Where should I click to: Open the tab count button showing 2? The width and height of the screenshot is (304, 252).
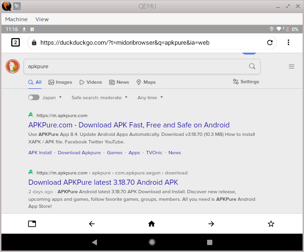coord(16,42)
